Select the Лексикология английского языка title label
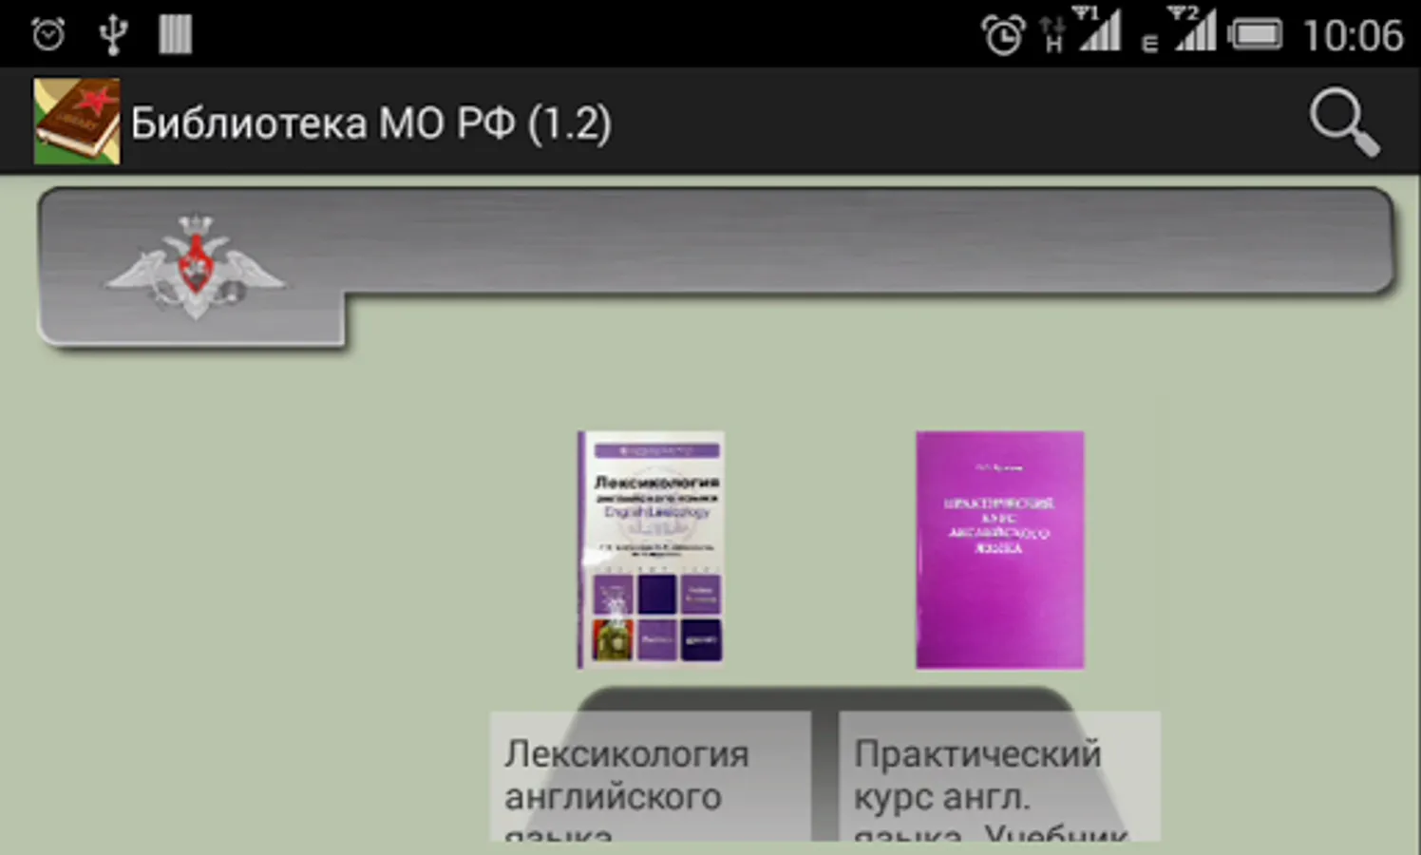Image resolution: width=1421 pixels, height=855 pixels. coord(651,776)
